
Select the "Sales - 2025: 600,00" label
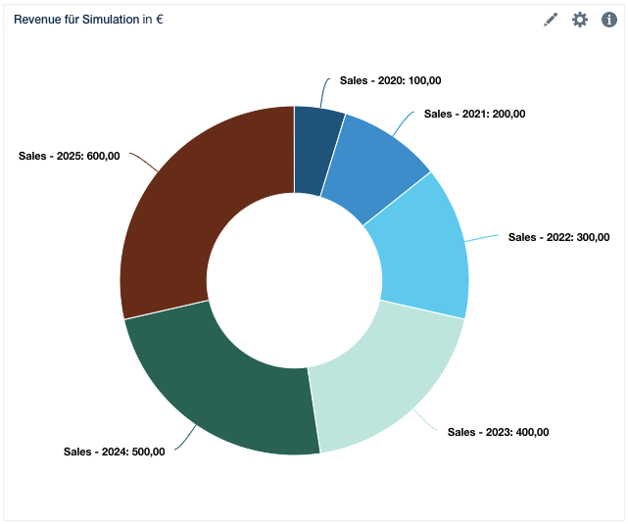point(69,156)
